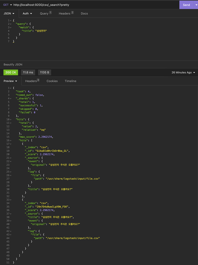
Task: Open the Preview mode dropdown
Action: tap(11, 81)
